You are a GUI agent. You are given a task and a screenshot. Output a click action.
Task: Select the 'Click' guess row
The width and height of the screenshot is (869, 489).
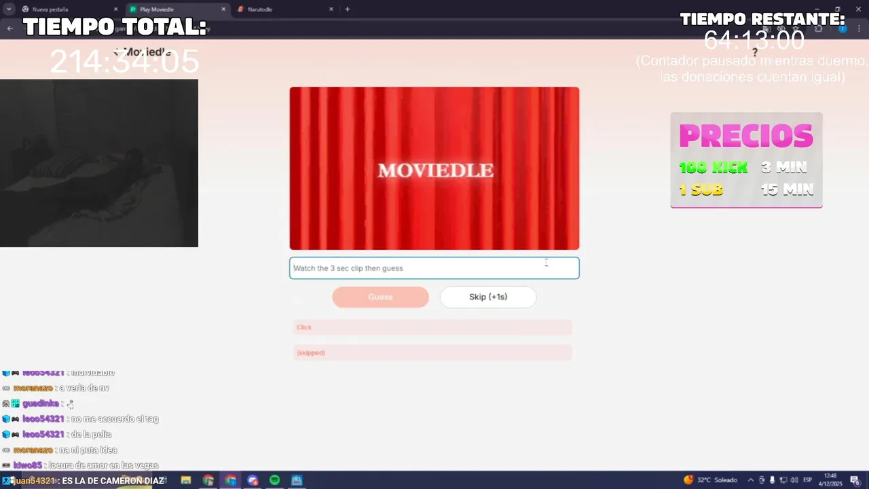pyautogui.click(x=432, y=327)
